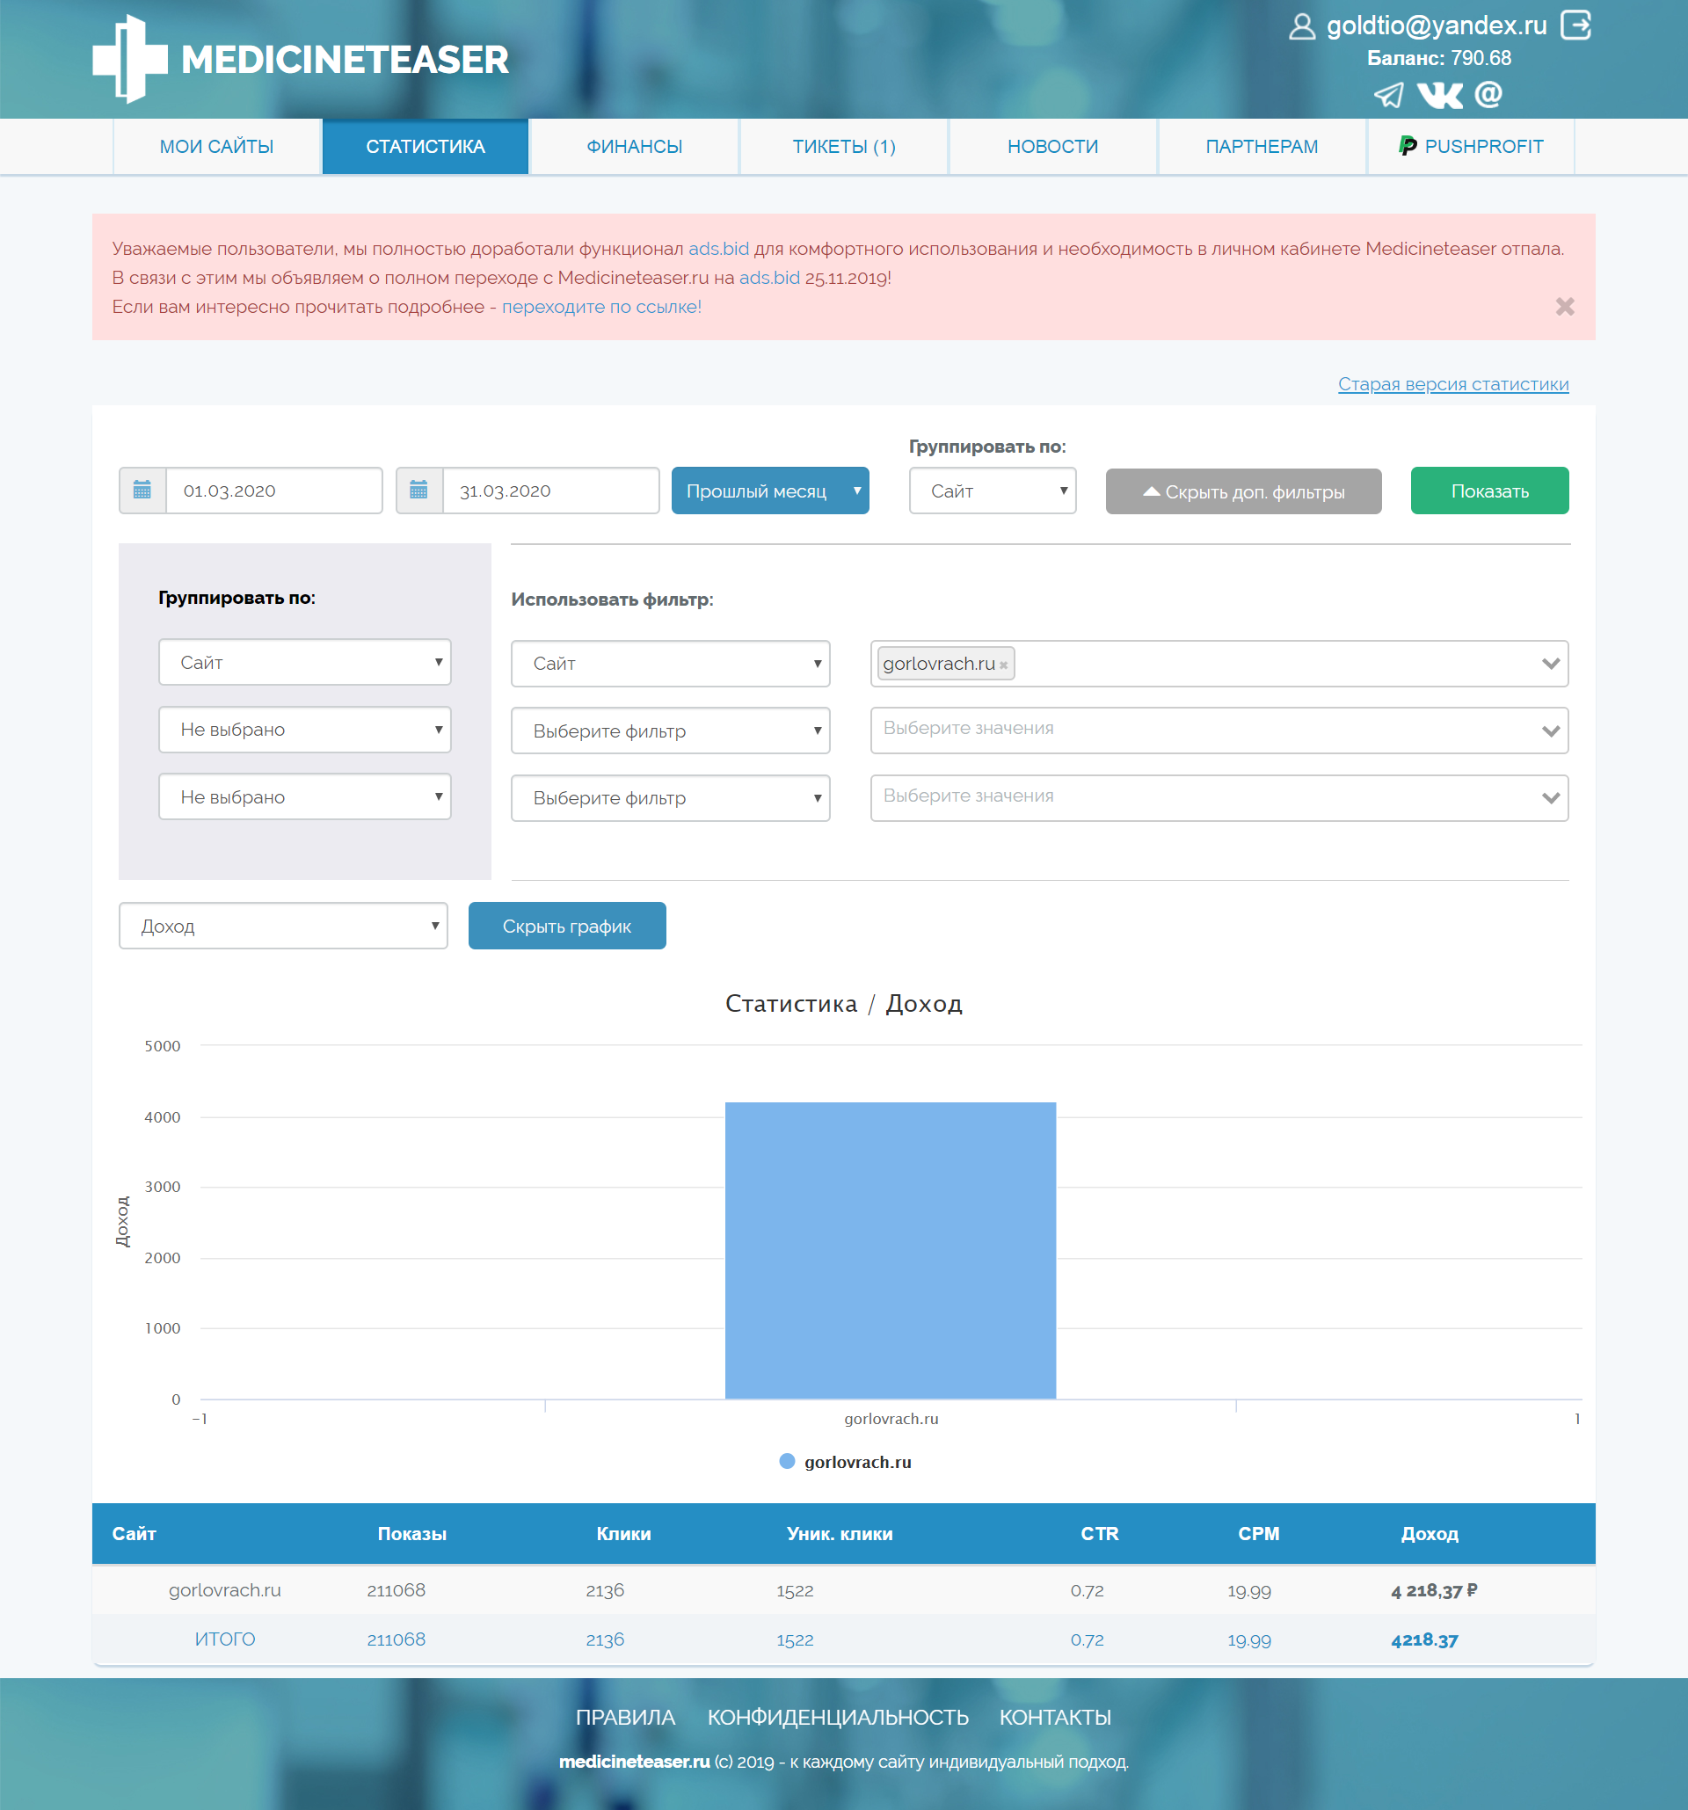Click the @ email contact icon
The height and width of the screenshot is (1810, 1688).
click(x=1488, y=94)
